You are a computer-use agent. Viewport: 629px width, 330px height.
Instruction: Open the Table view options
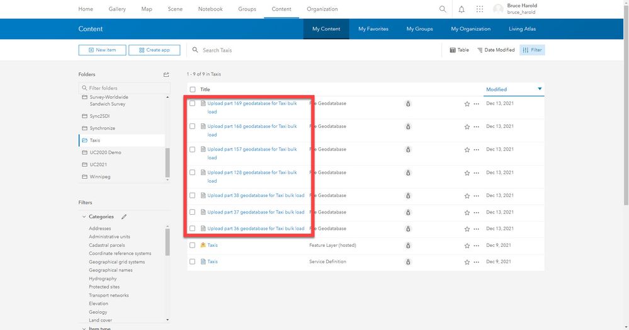(x=459, y=50)
